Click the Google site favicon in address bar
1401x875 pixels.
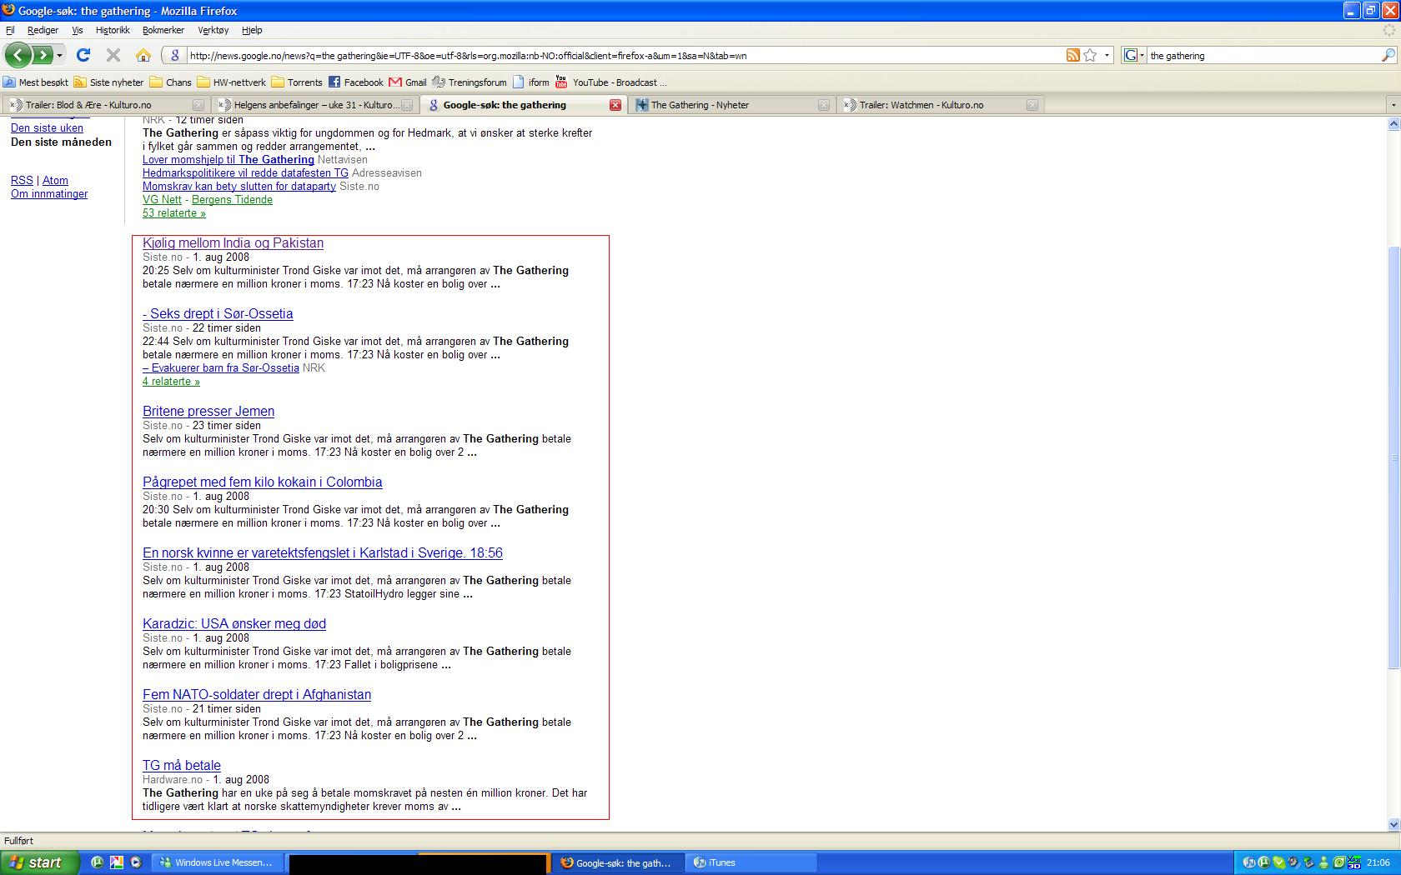(x=174, y=56)
